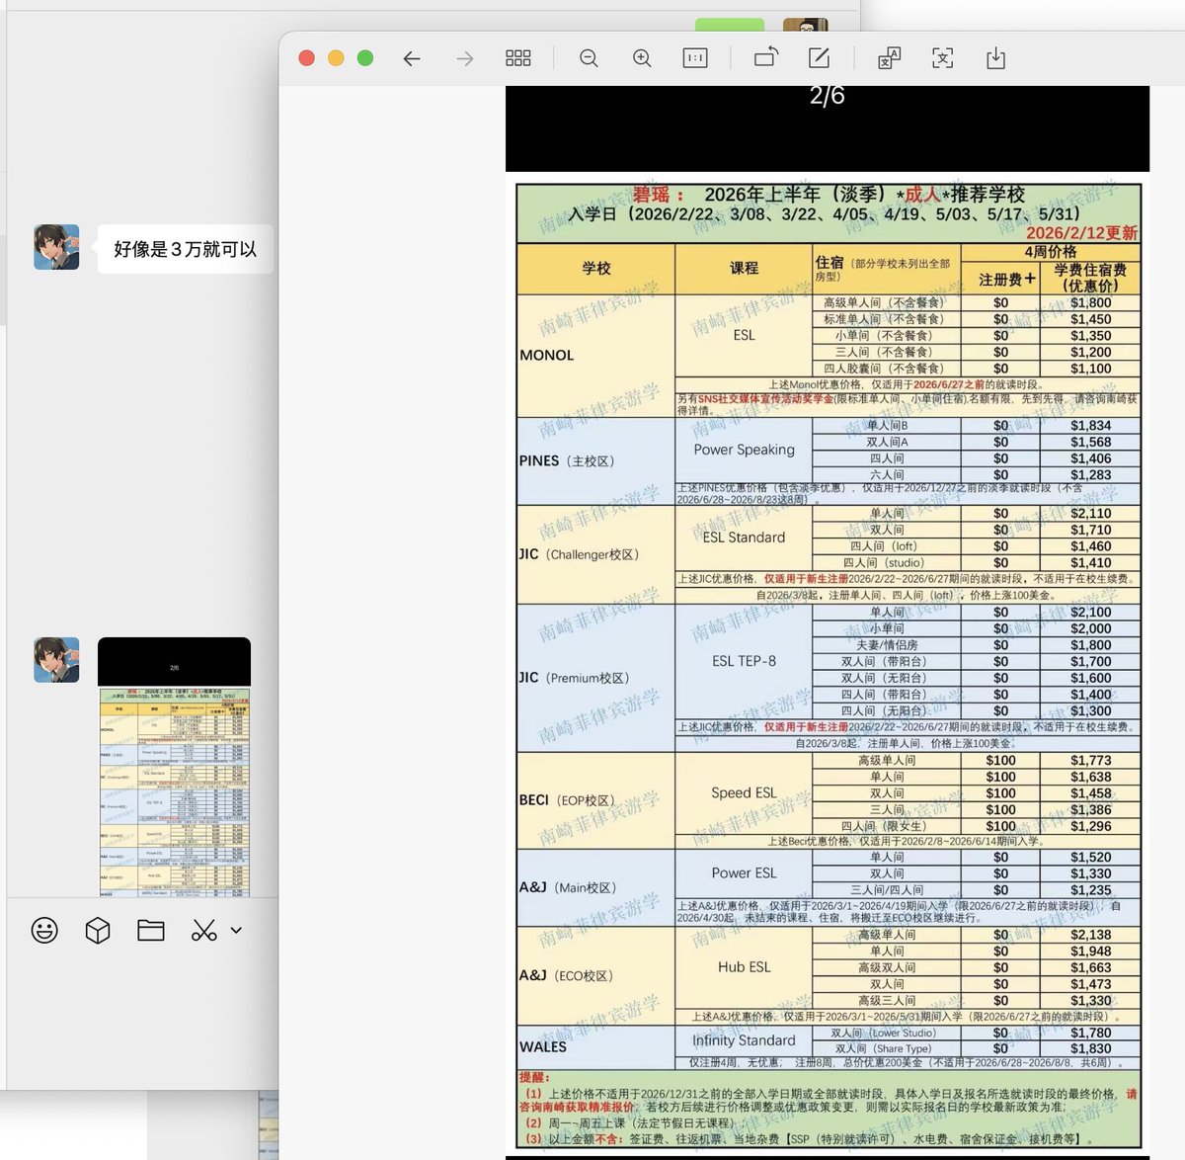Click the ESL Standard course cell

coord(744,538)
